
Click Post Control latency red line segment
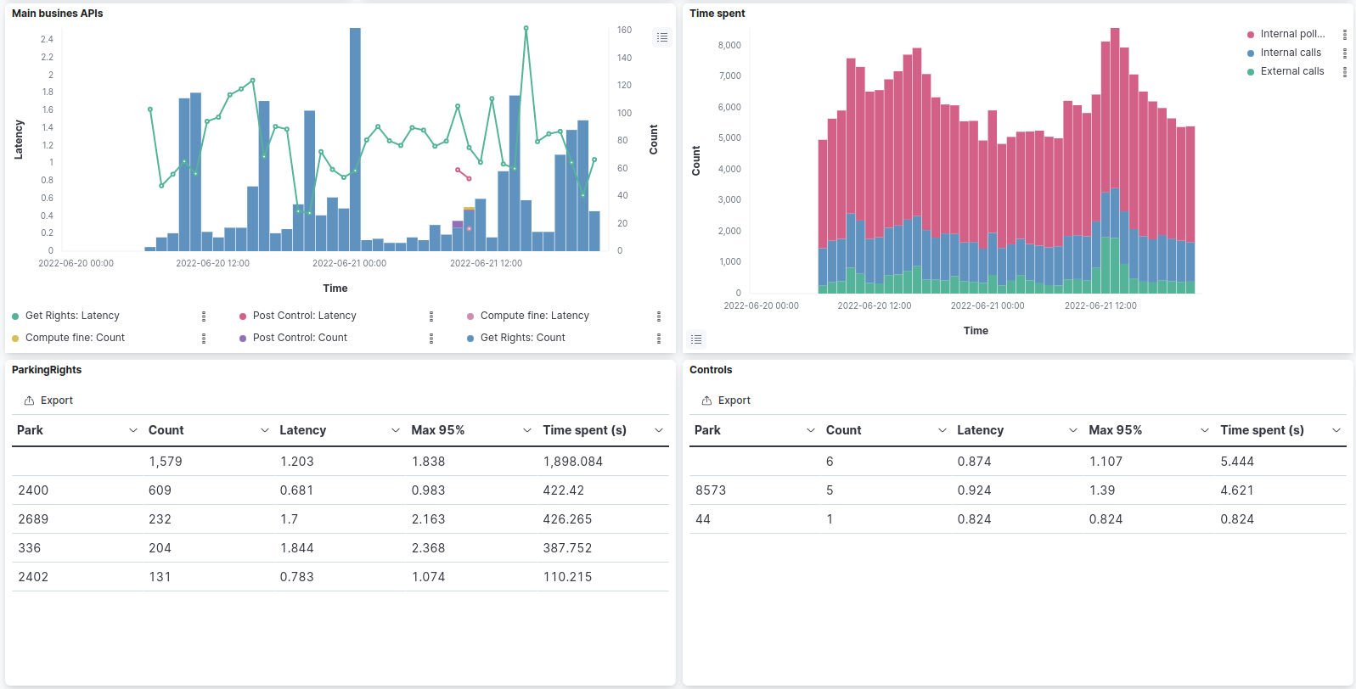[463, 174]
